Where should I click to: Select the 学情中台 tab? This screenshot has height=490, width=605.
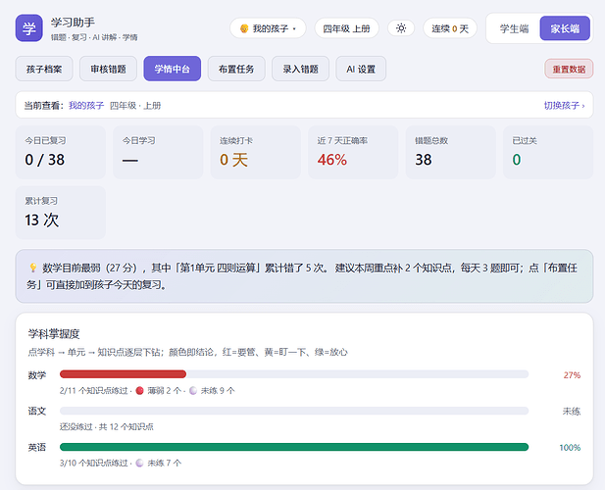pyautogui.click(x=172, y=69)
